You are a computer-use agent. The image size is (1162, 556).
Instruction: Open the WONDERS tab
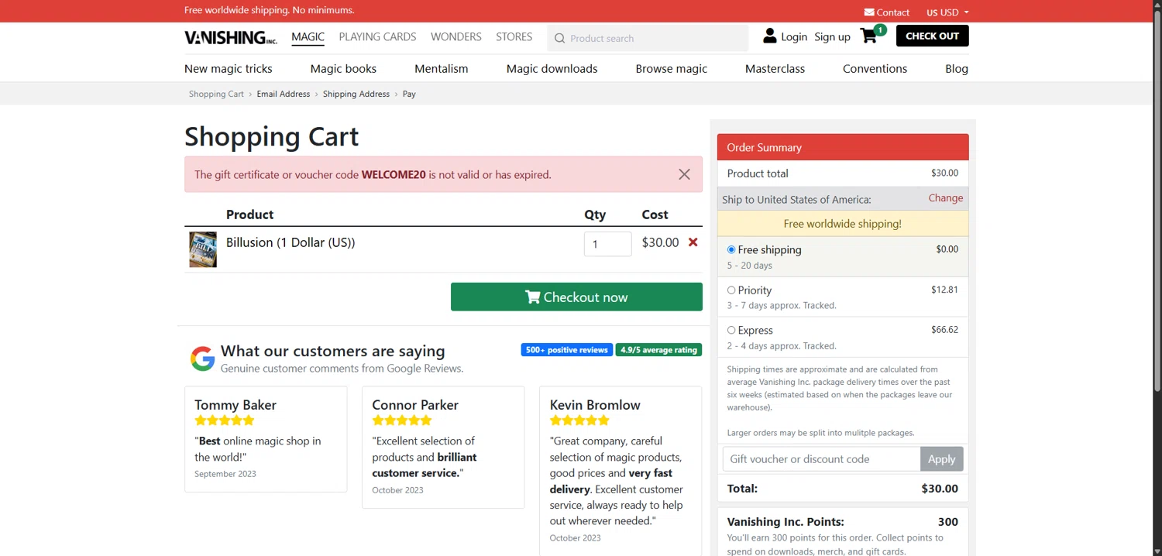click(456, 36)
